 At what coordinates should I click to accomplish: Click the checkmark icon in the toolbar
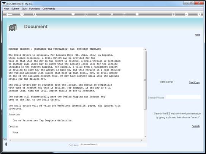(186, 14)
